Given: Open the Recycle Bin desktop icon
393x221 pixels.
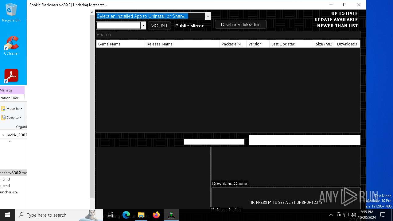Looking at the screenshot, I should [x=11, y=13].
